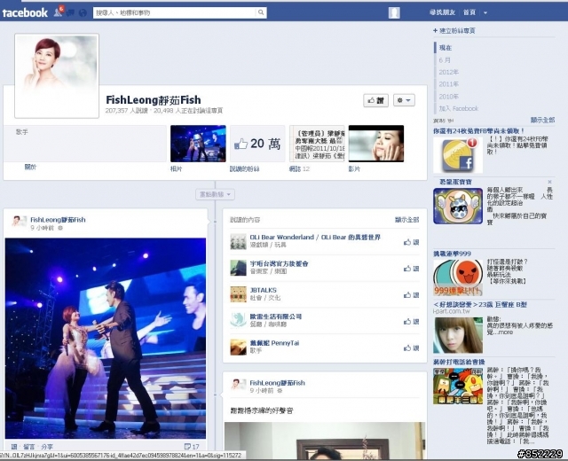The height and width of the screenshot is (461, 568).
Task: Click the gear icon beside 9小時前 on left post
Action: 60,228
